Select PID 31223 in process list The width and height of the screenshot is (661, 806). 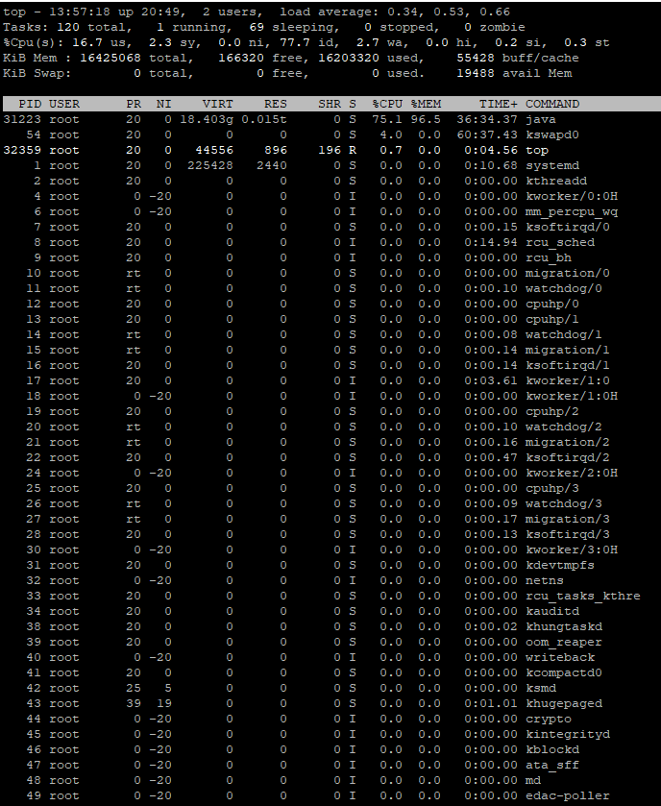22,119
